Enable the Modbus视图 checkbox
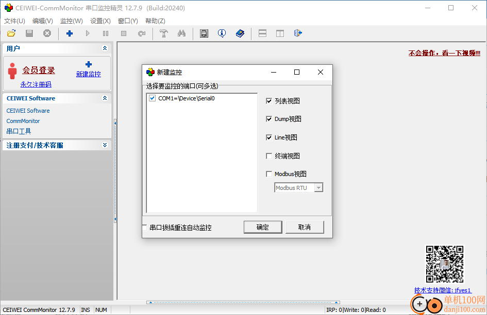The image size is (487, 315). pyautogui.click(x=269, y=174)
